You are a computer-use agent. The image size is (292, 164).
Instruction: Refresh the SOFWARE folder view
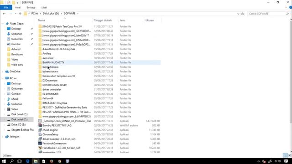pos(242,14)
